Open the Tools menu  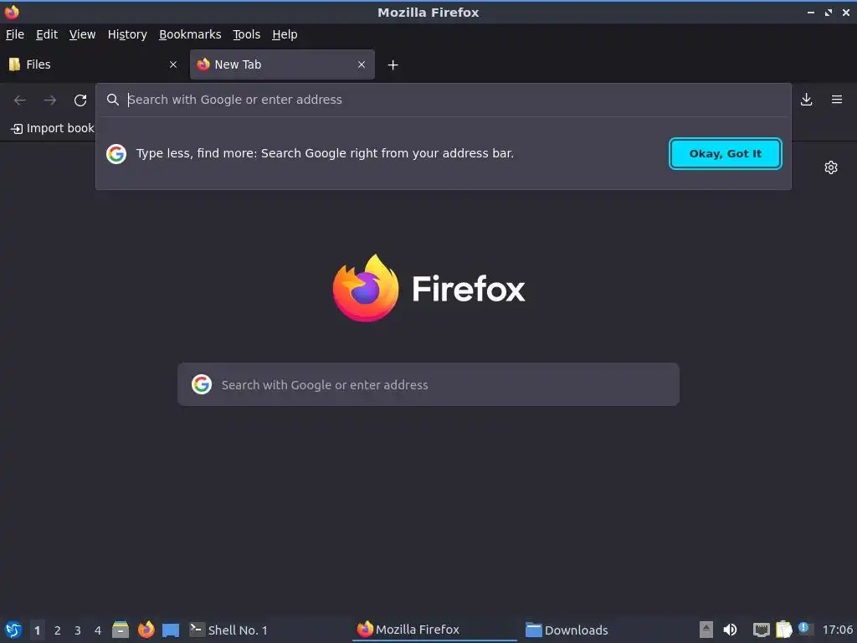pyautogui.click(x=247, y=34)
